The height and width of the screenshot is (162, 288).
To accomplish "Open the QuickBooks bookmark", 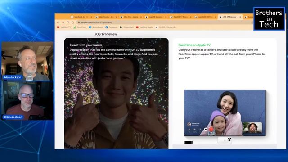I will click(x=96, y=27).
